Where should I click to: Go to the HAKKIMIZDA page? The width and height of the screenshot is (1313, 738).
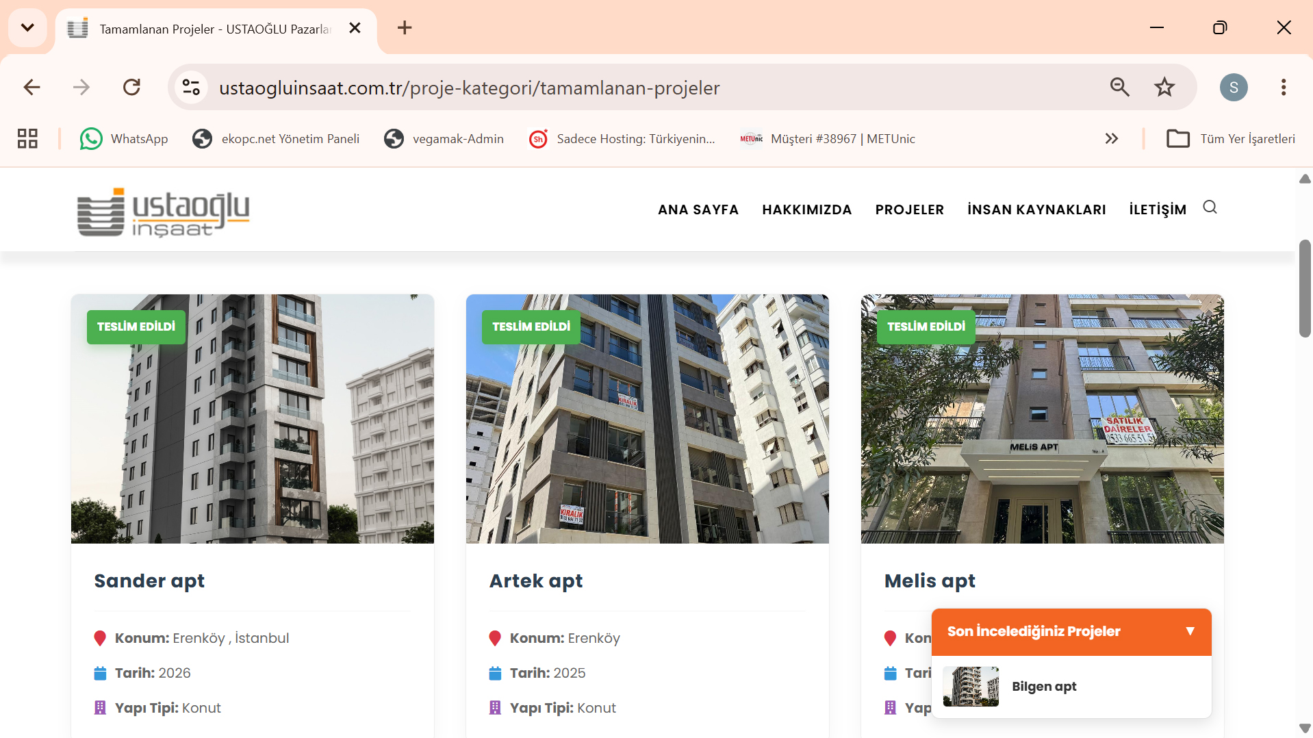coord(806,209)
